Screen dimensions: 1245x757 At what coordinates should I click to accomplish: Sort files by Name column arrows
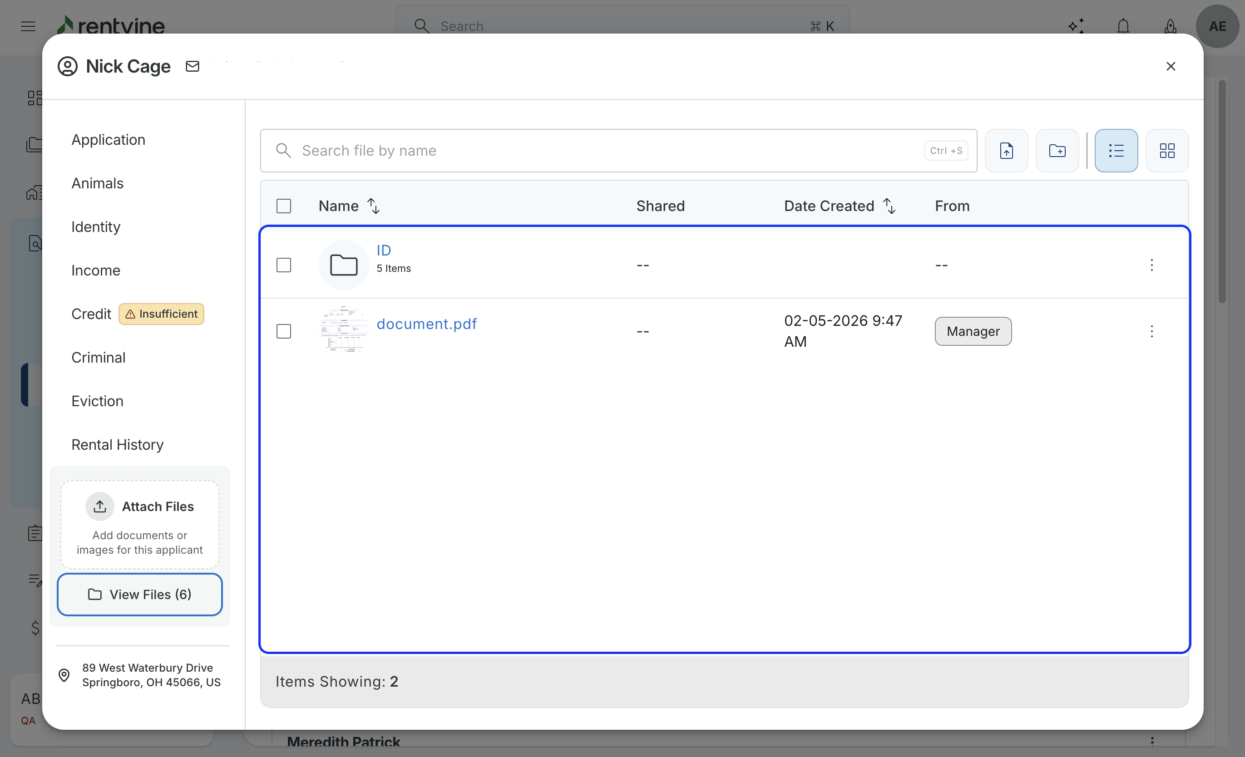(x=373, y=206)
